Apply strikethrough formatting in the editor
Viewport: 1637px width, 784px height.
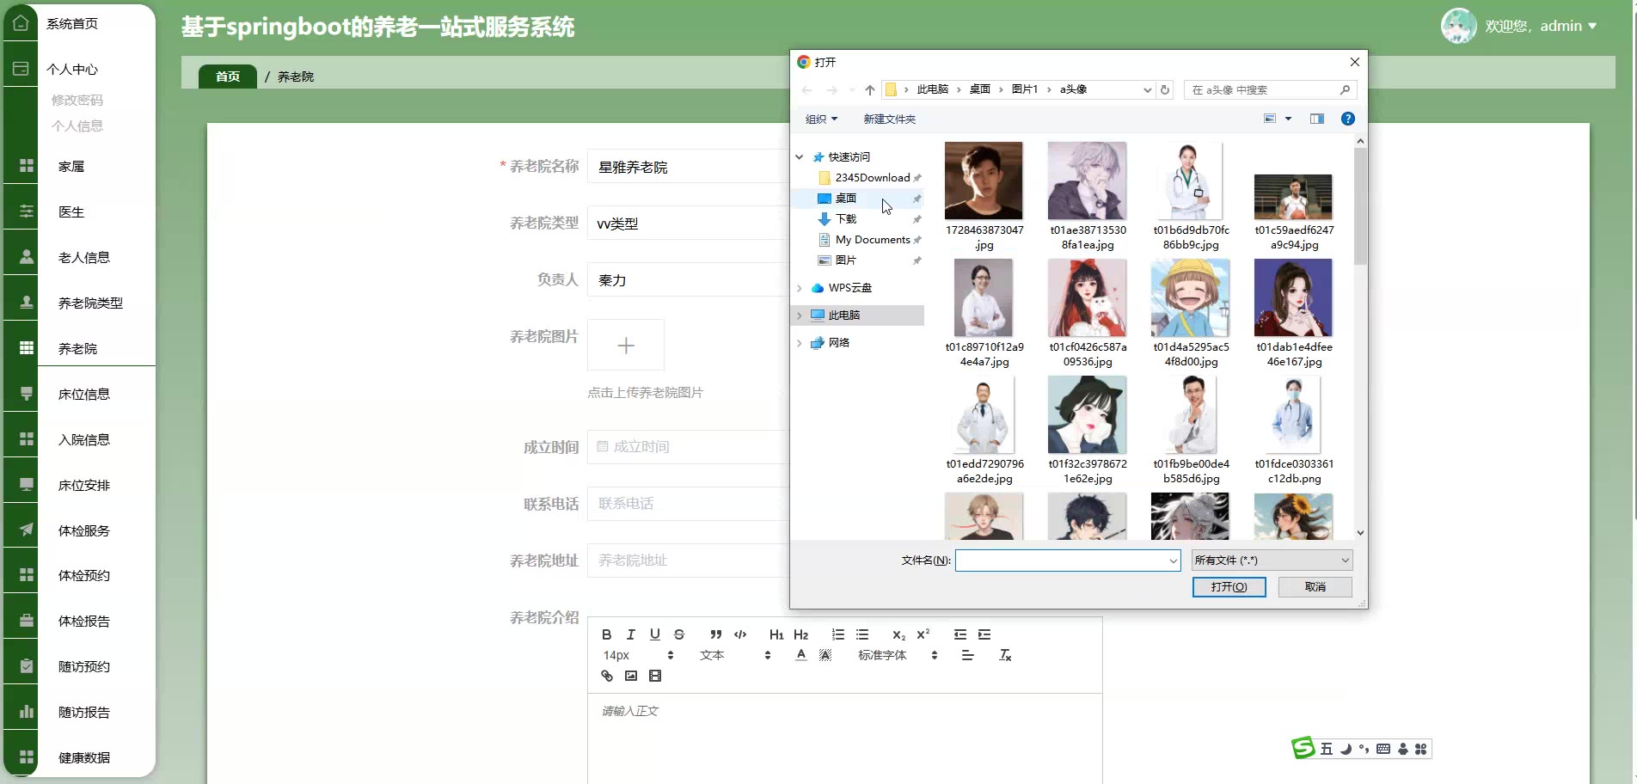[x=679, y=634]
